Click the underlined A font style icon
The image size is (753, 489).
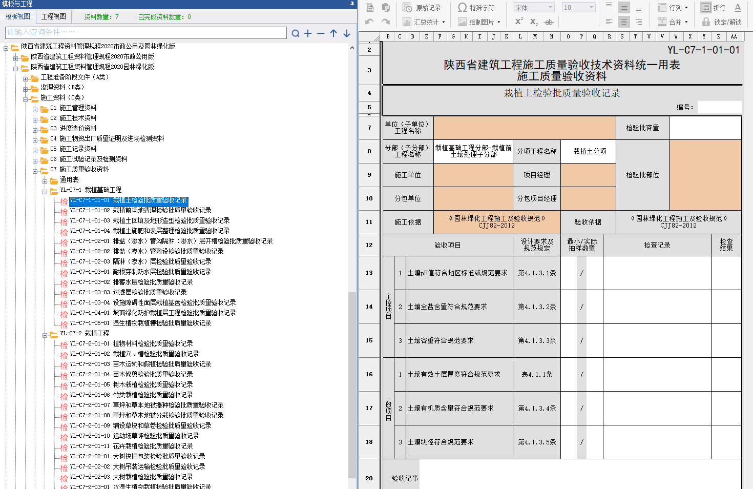click(738, 8)
